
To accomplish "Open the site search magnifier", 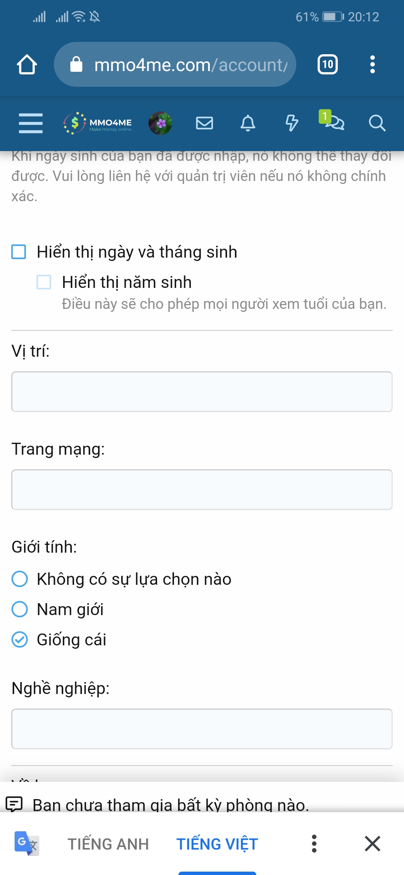I will pyautogui.click(x=377, y=123).
